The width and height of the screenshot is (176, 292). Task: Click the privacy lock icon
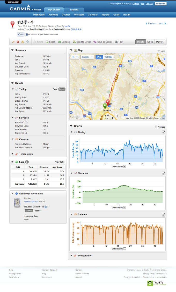click(23, 42)
